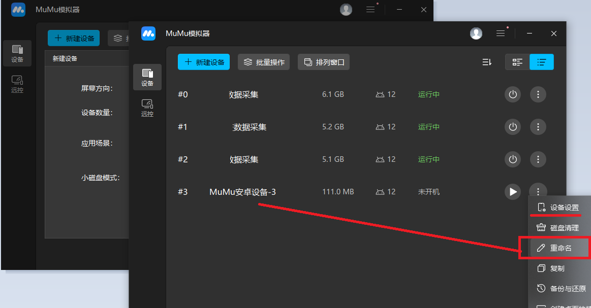The height and width of the screenshot is (308, 591).
Task: Open more options for device #2
Action: [538, 159]
